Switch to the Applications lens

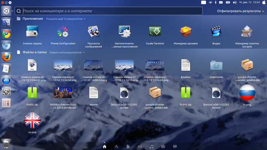point(116,147)
